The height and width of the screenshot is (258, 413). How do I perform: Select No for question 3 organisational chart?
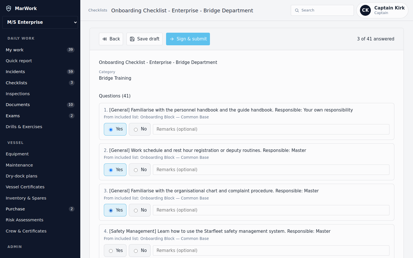click(x=140, y=210)
